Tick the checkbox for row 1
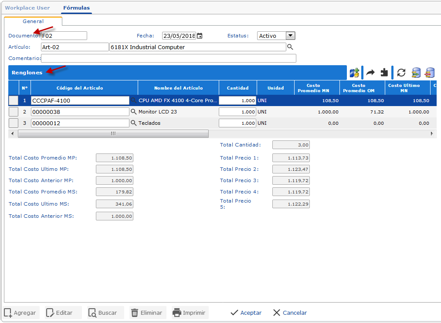This screenshot has width=441, height=323. tap(14, 100)
